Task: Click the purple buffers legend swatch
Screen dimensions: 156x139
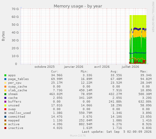Action: (x=5, y=102)
